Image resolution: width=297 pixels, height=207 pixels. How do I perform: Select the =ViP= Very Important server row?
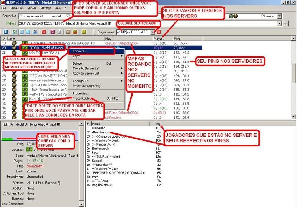101,94
